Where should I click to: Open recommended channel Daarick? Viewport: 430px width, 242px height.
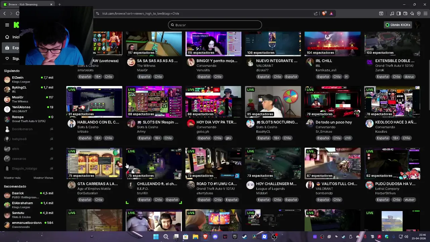pos(29,195)
